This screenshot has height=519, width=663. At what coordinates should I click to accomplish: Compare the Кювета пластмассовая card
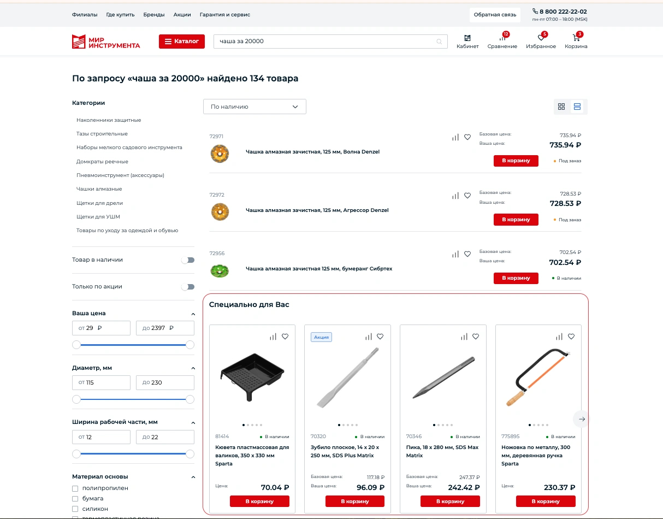tap(273, 337)
